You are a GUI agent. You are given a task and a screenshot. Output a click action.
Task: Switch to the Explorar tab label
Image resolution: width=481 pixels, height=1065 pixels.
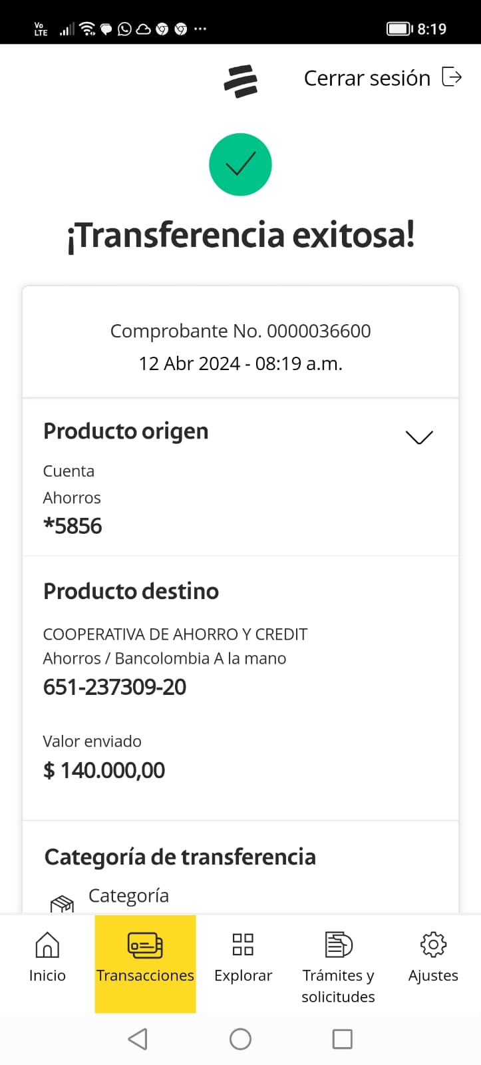(x=243, y=976)
